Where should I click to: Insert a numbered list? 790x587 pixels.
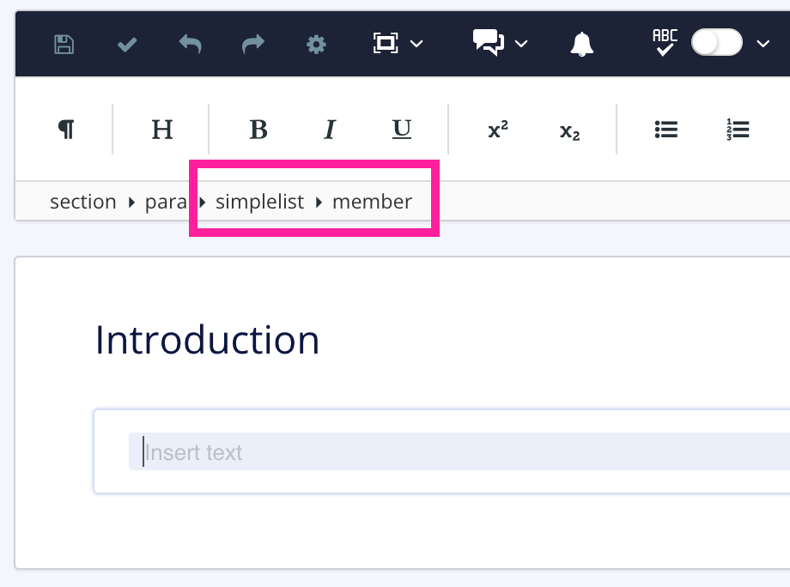click(x=738, y=129)
